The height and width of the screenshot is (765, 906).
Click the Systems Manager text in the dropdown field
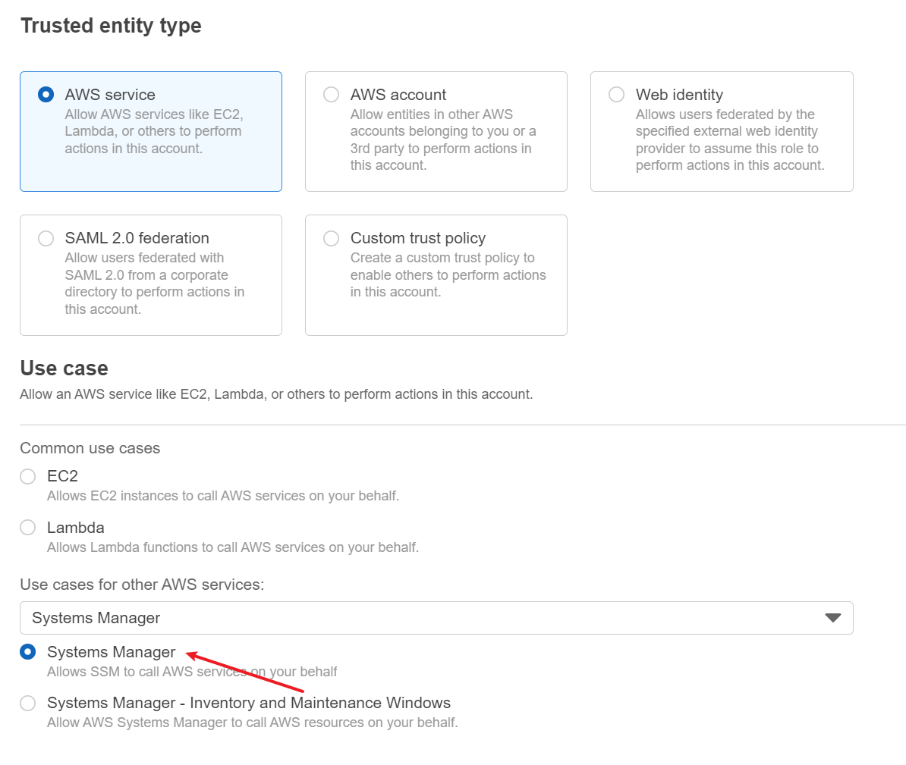(96, 618)
